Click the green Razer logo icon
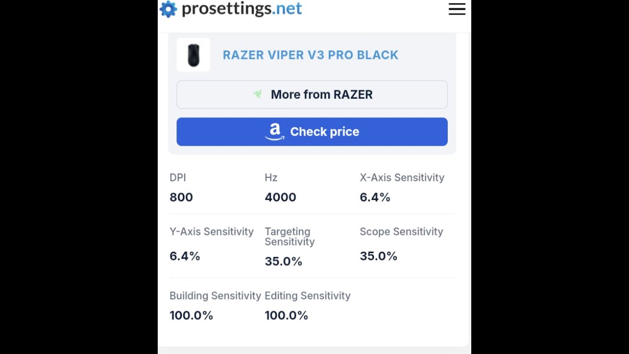The image size is (629, 354). click(x=258, y=94)
